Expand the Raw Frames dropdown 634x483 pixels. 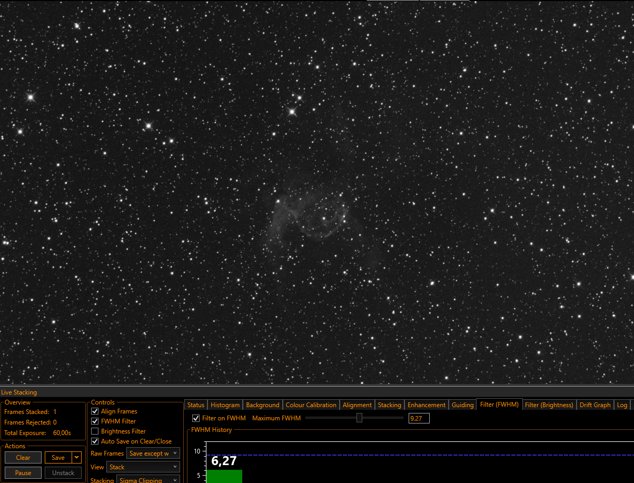153,454
